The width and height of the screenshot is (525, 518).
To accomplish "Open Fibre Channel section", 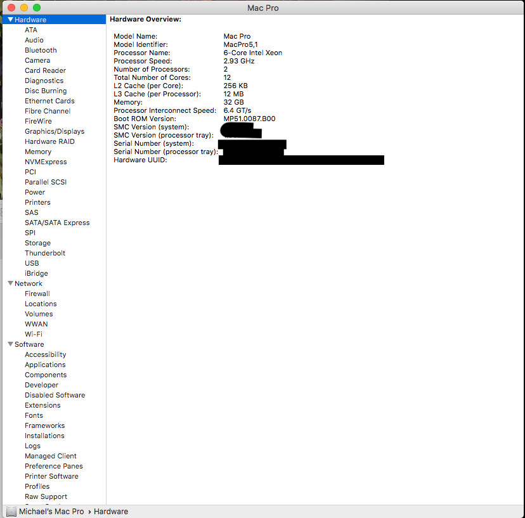I will [x=48, y=111].
